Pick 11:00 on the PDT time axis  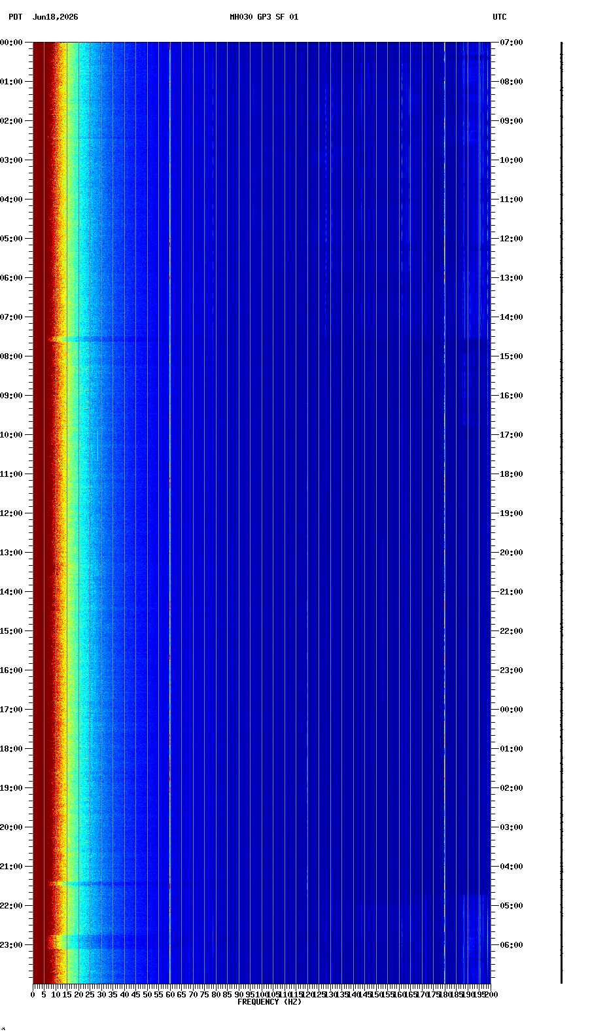11,474
